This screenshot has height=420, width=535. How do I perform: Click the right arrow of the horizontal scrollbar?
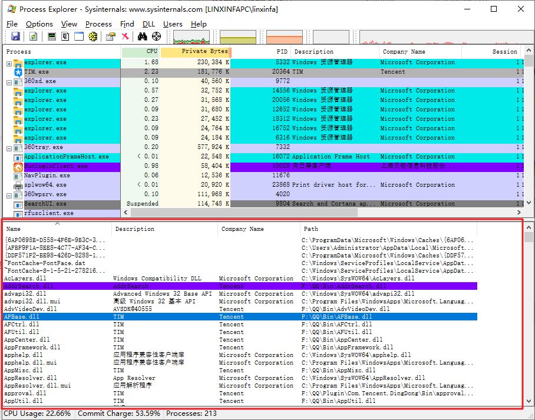518,212
